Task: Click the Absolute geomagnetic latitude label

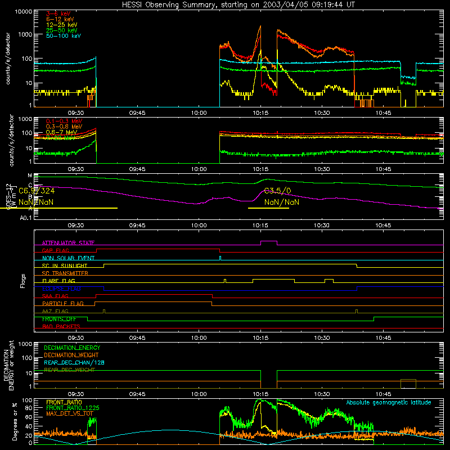Action: (x=389, y=403)
